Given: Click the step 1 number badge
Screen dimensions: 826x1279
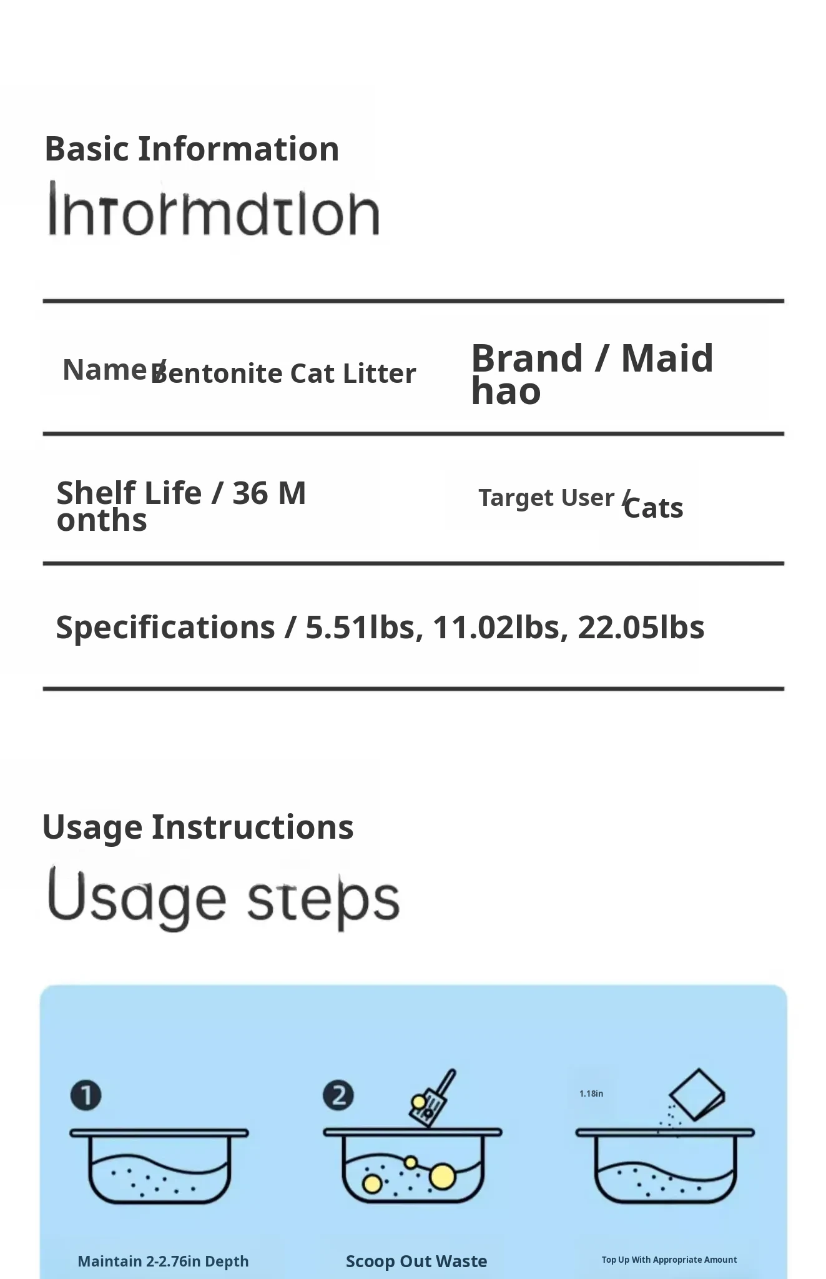Looking at the screenshot, I should click(x=86, y=1095).
